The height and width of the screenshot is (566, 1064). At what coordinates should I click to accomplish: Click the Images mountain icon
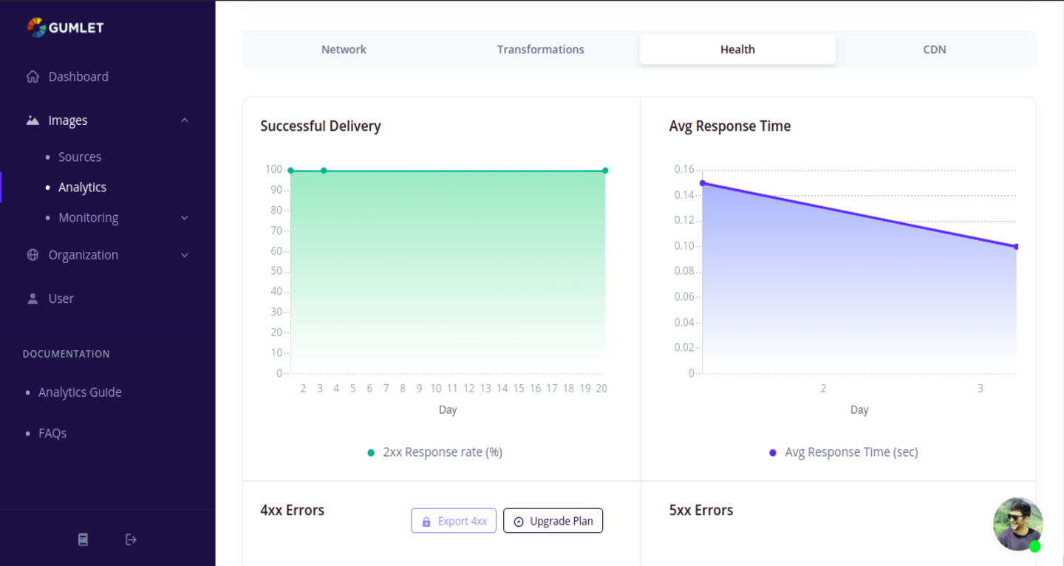point(33,120)
